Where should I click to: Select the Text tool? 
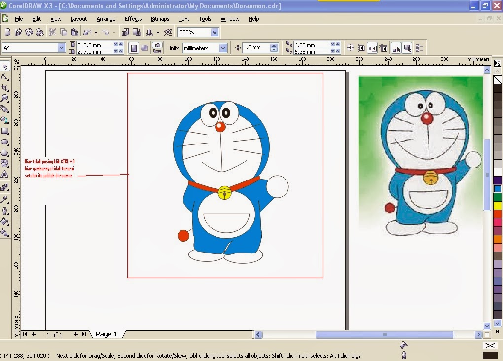coord(5,174)
